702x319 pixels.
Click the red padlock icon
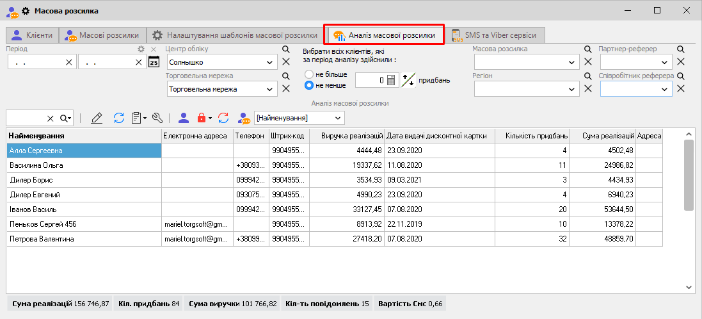pyautogui.click(x=202, y=118)
